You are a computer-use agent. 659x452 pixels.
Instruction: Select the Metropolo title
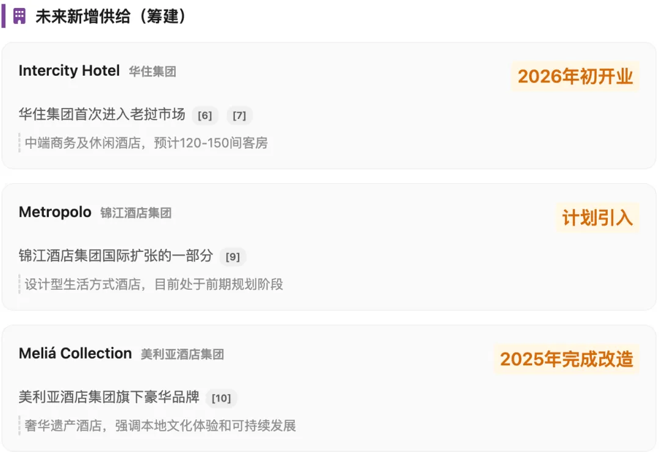coord(55,212)
